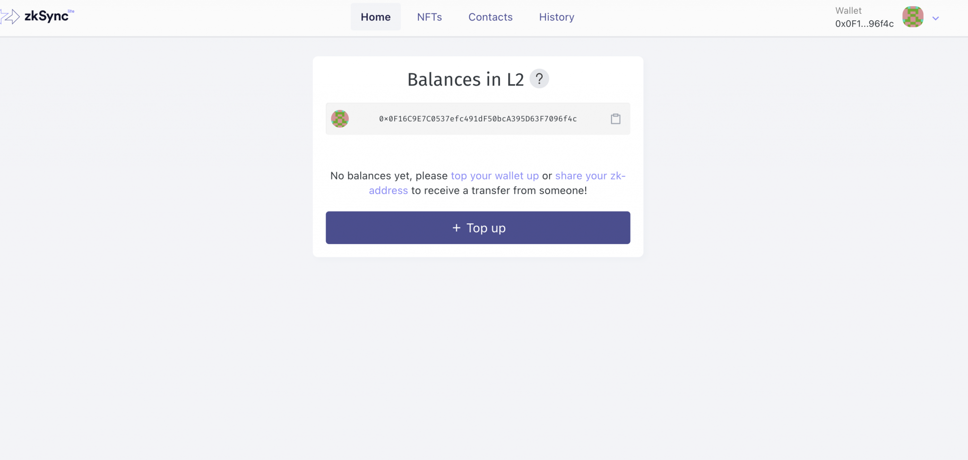Click the Top up button
Image resolution: width=968 pixels, height=460 pixels.
tap(478, 228)
